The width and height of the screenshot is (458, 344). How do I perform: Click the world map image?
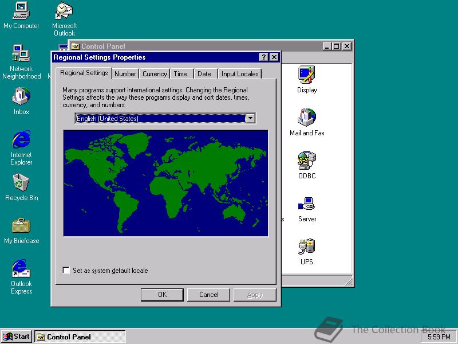pyautogui.click(x=165, y=183)
